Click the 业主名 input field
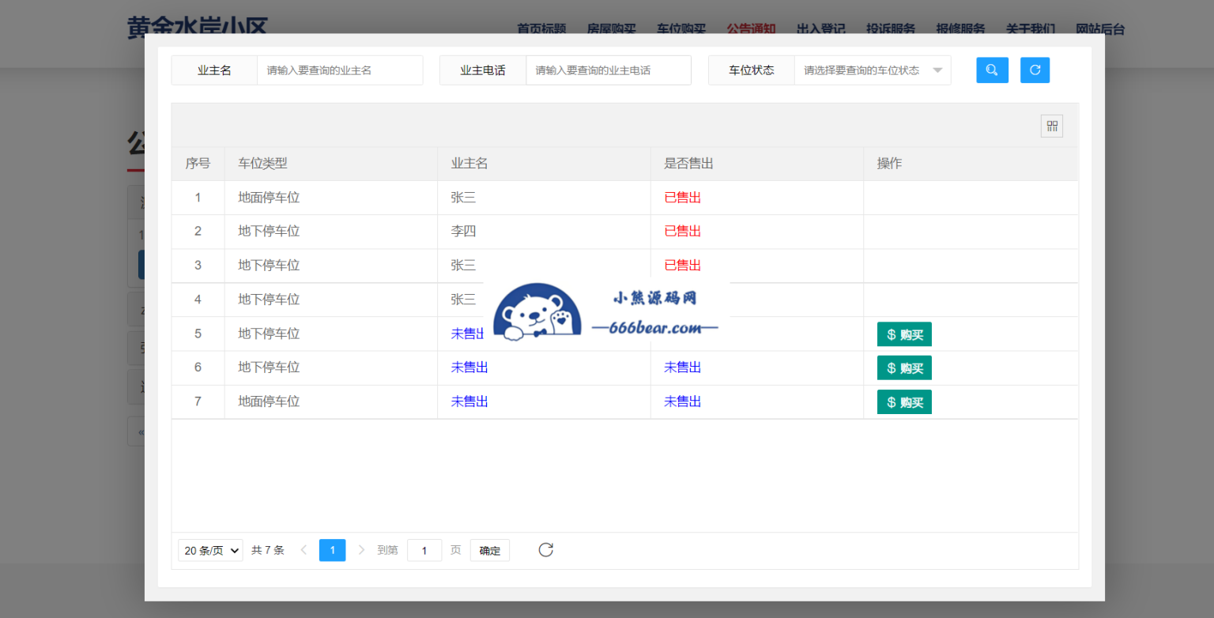Viewport: 1214px width, 618px height. click(x=340, y=70)
